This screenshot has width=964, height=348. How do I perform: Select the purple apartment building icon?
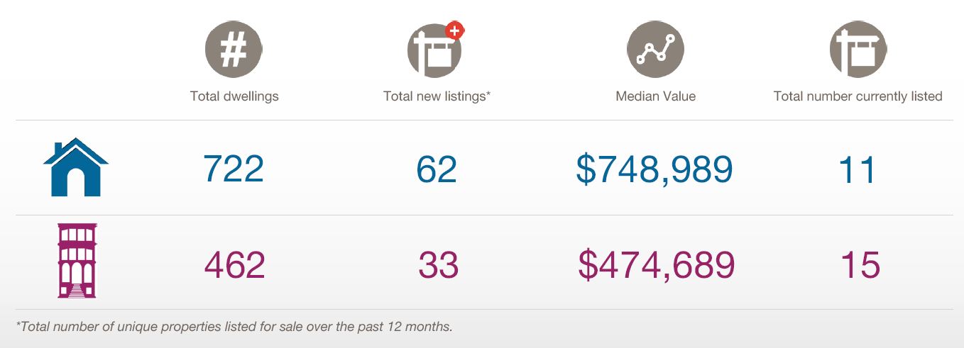coord(77,261)
